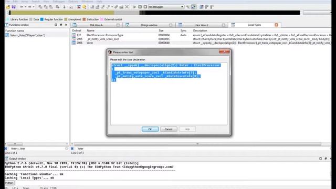This screenshot has width=336, height=189.
Task: Close the IDA View-A tab
Action: (x=118, y=25)
